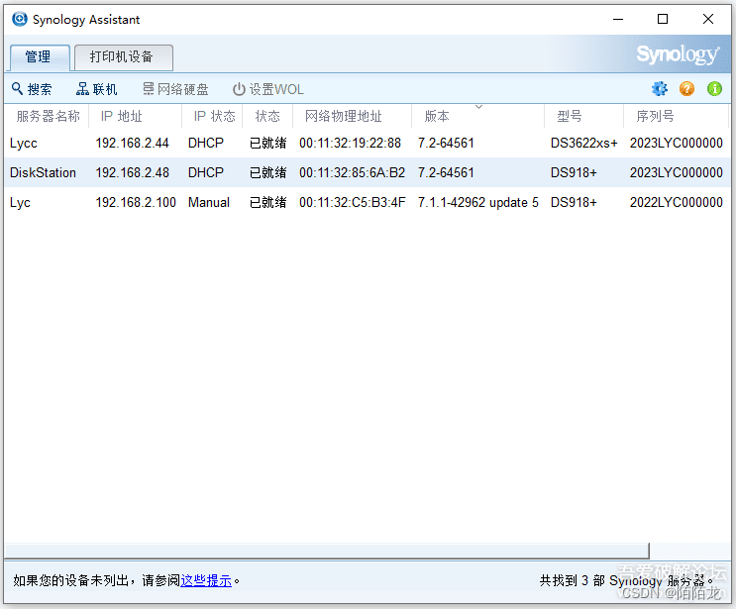Click MAC address 00:11:32:C5:B3:4F
This screenshot has height=609, width=736.
point(353,203)
